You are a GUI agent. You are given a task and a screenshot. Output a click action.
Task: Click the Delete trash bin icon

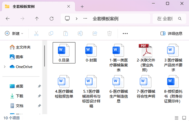pos(109,33)
